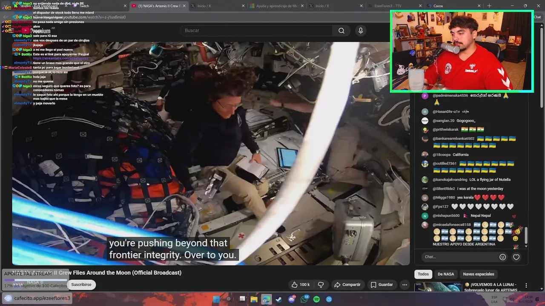Click the YouTube Premium logo

[37, 31]
